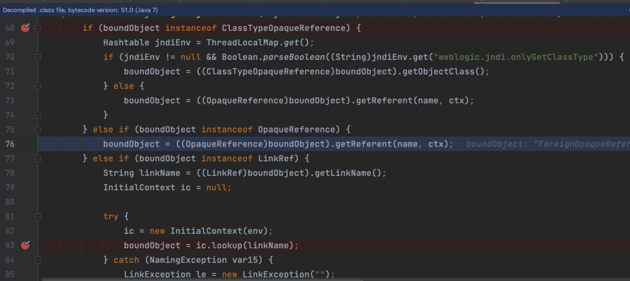Click parseBoolean method call on line 70
This screenshot has width=630, height=281.
[293, 57]
